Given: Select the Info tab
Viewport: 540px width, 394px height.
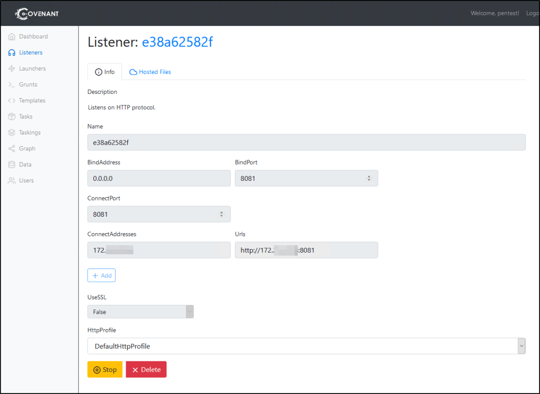Looking at the screenshot, I should [x=105, y=72].
